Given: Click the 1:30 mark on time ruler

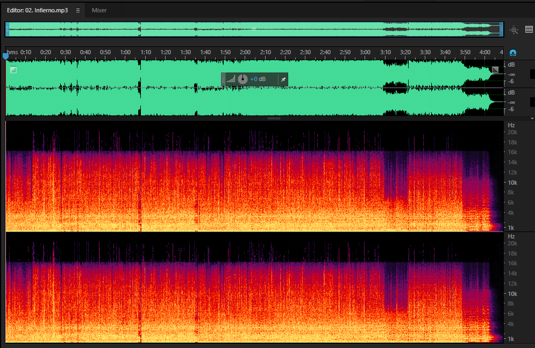Looking at the screenshot, I should [x=186, y=52].
